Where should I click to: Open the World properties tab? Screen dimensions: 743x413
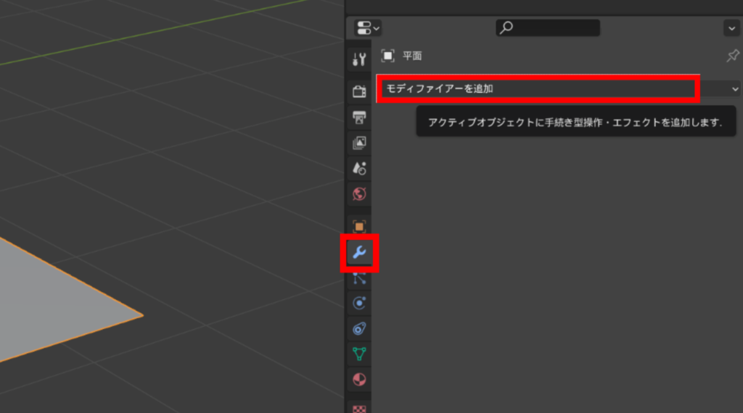[359, 194]
